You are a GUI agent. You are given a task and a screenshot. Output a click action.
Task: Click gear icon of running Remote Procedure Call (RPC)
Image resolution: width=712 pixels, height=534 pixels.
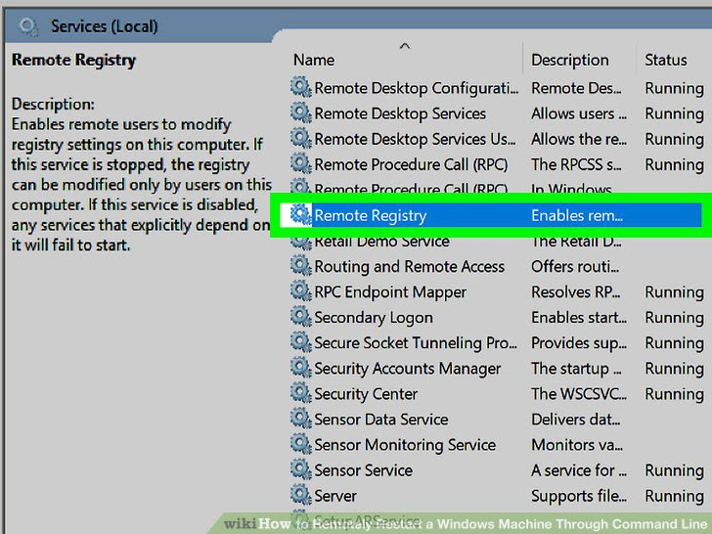[300, 163]
